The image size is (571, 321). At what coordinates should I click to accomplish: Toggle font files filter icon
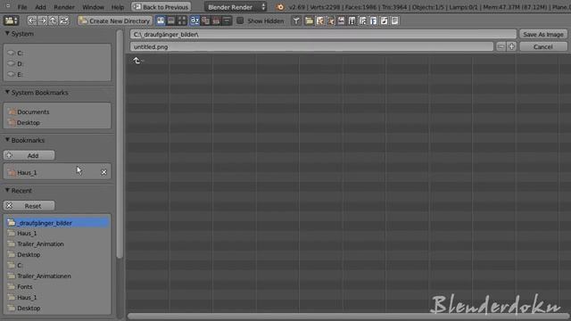(x=373, y=21)
